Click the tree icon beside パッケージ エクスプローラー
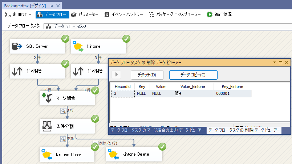This screenshot has height=164, width=292. (151, 14)
